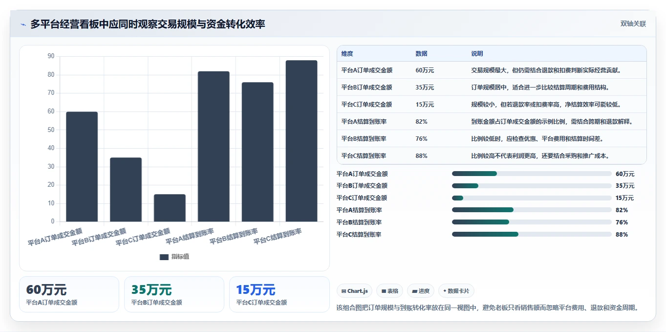Click the Chart.js tag chip
The width and height of the screenshot is (666, 332).
pos(354,291)
